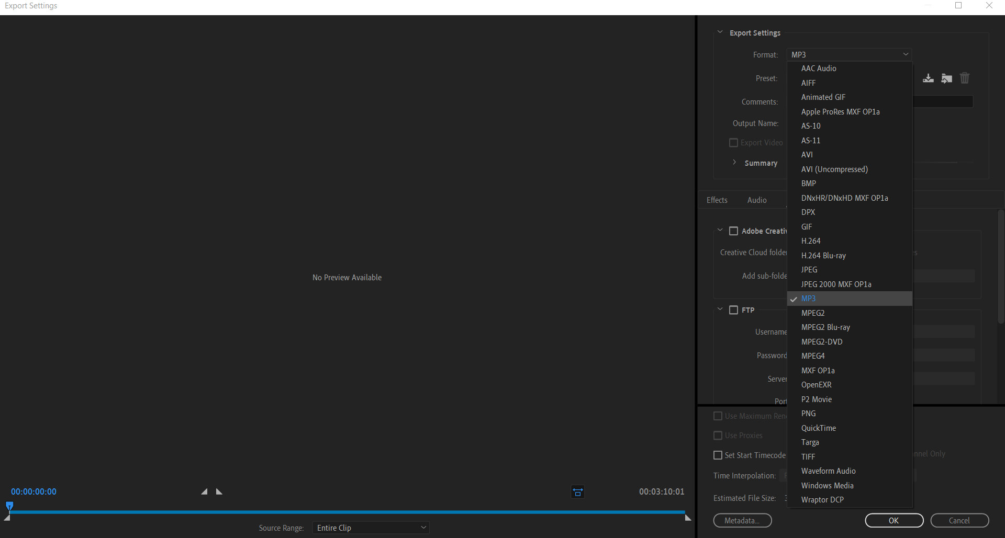Click the out point marker at timeline end

(688, 518)
